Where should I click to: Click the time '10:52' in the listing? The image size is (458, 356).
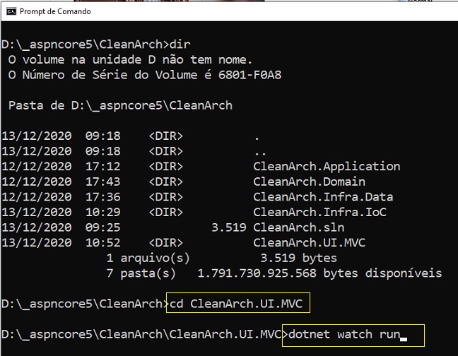pyautogui.click(x=102, y=243)
